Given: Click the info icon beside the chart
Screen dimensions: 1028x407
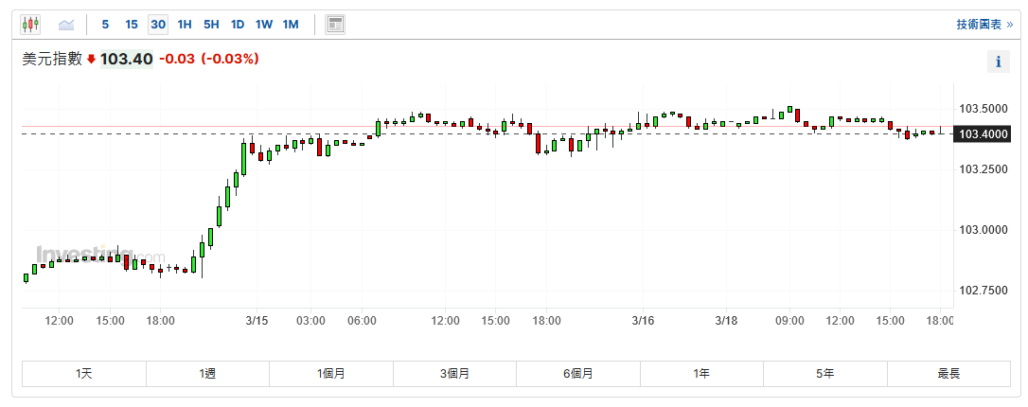Looking at the screenshot, I should pyautogui.click(x=998, y=62).
